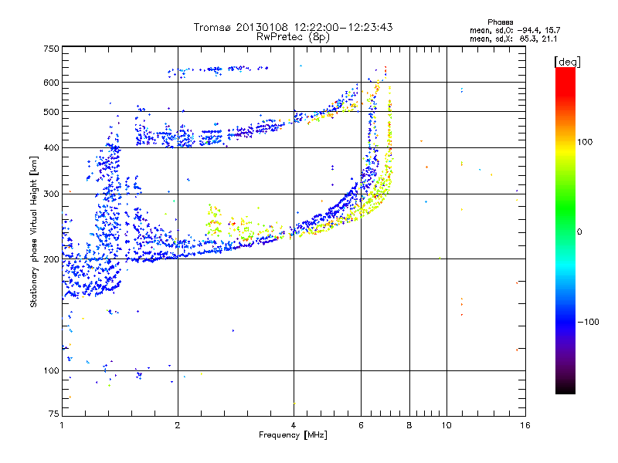
Task: Click the y-axis tick label '300'
Action: coord(51,194)
